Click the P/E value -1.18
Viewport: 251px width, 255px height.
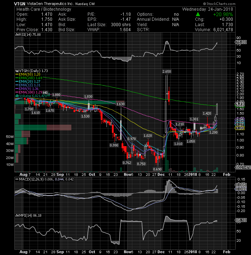pos(126,14)
